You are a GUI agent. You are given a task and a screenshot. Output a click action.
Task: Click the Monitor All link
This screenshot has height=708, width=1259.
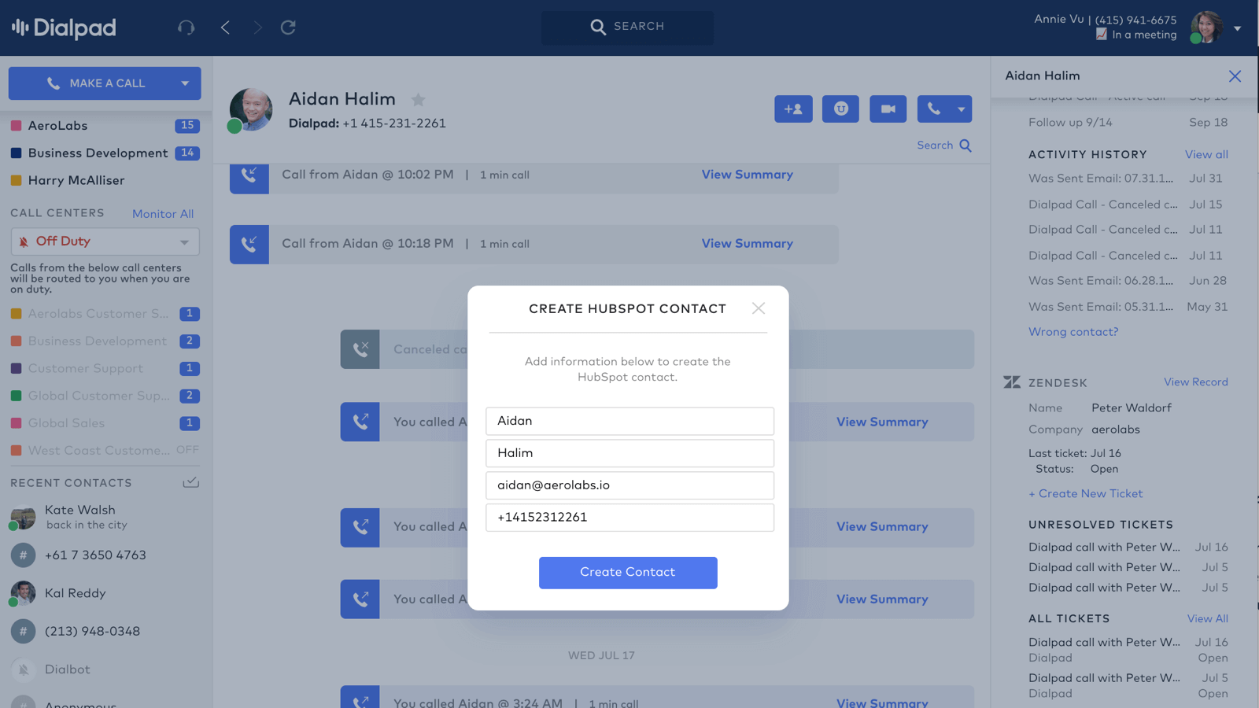point(163,214)
